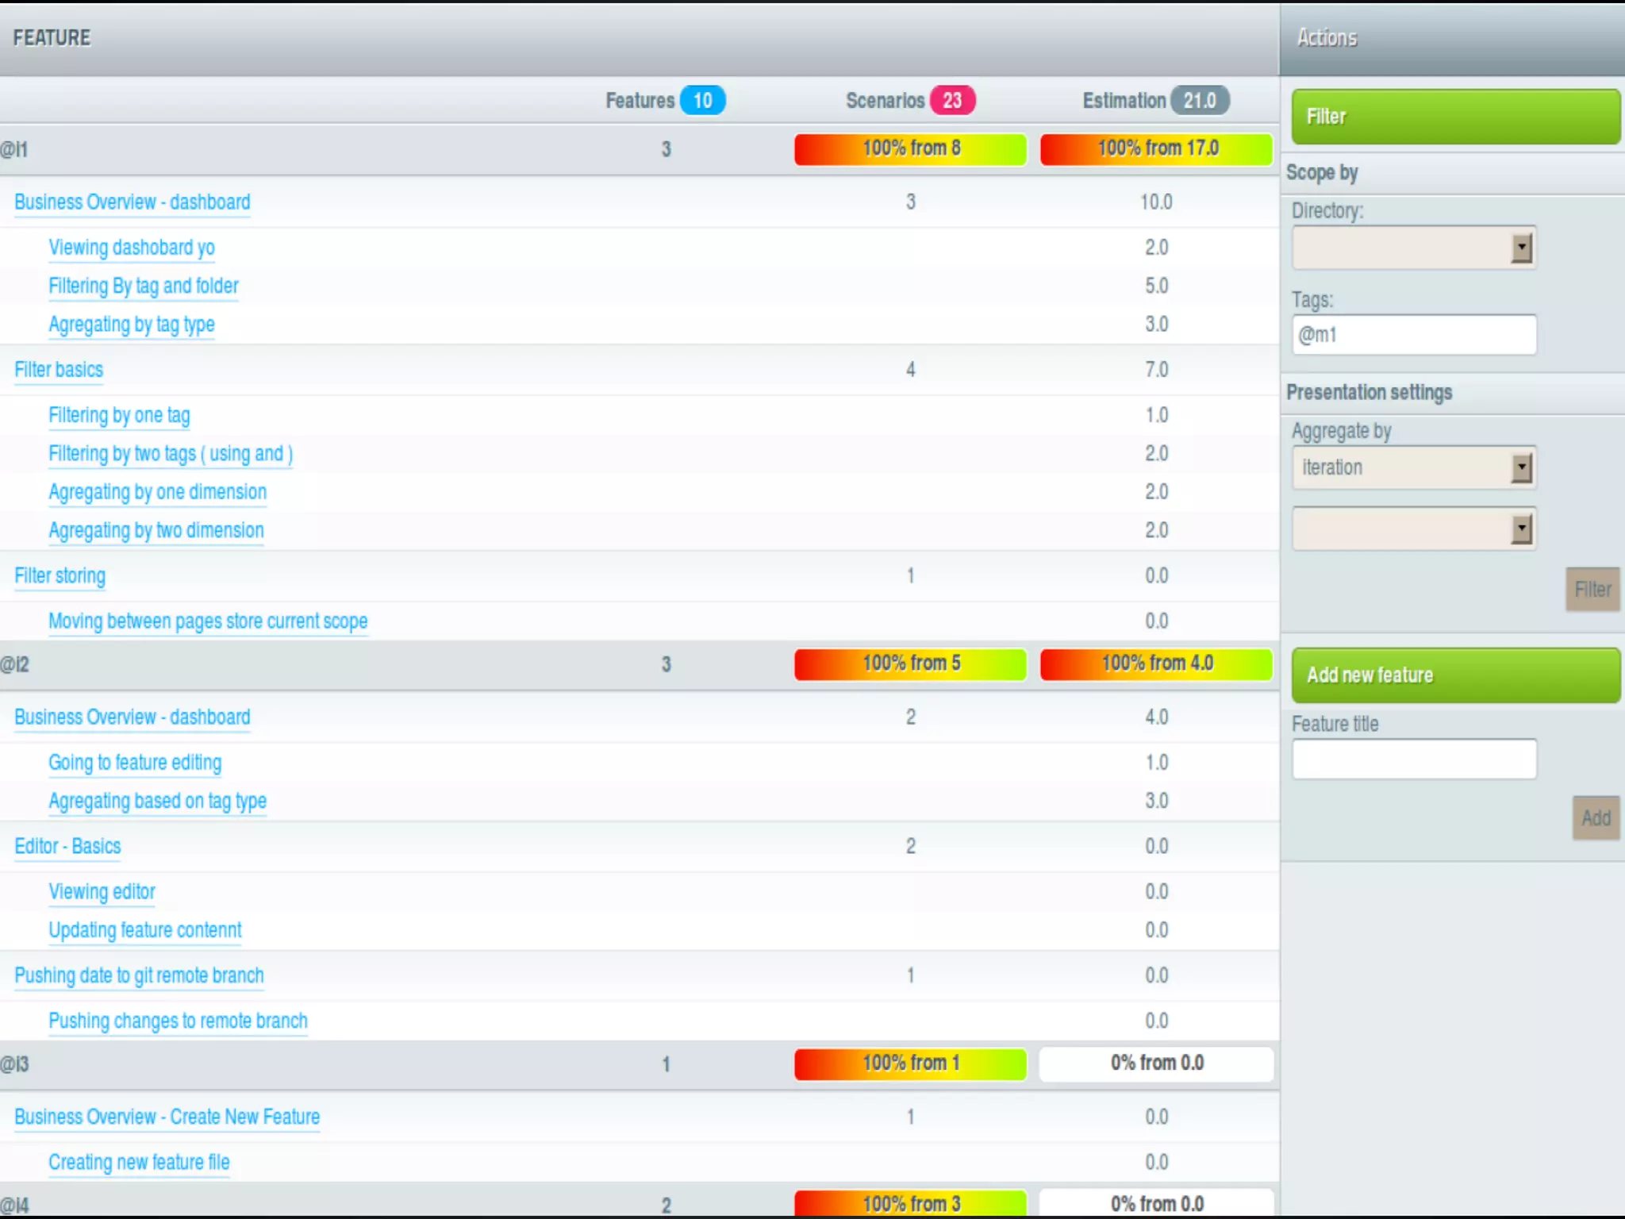Expand the Aggregate by iteration dropdown
Viewport: 1625px width, 1219px height.
[x=1414, y=467]
